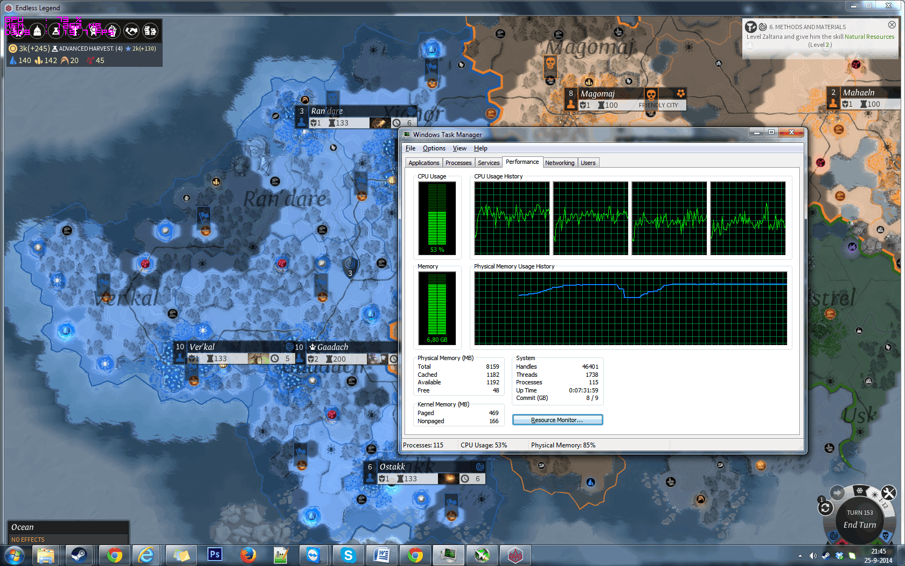Switch to the Users tab
The width and height of the screenshot is (905, 566).
(x=588, y=163)
